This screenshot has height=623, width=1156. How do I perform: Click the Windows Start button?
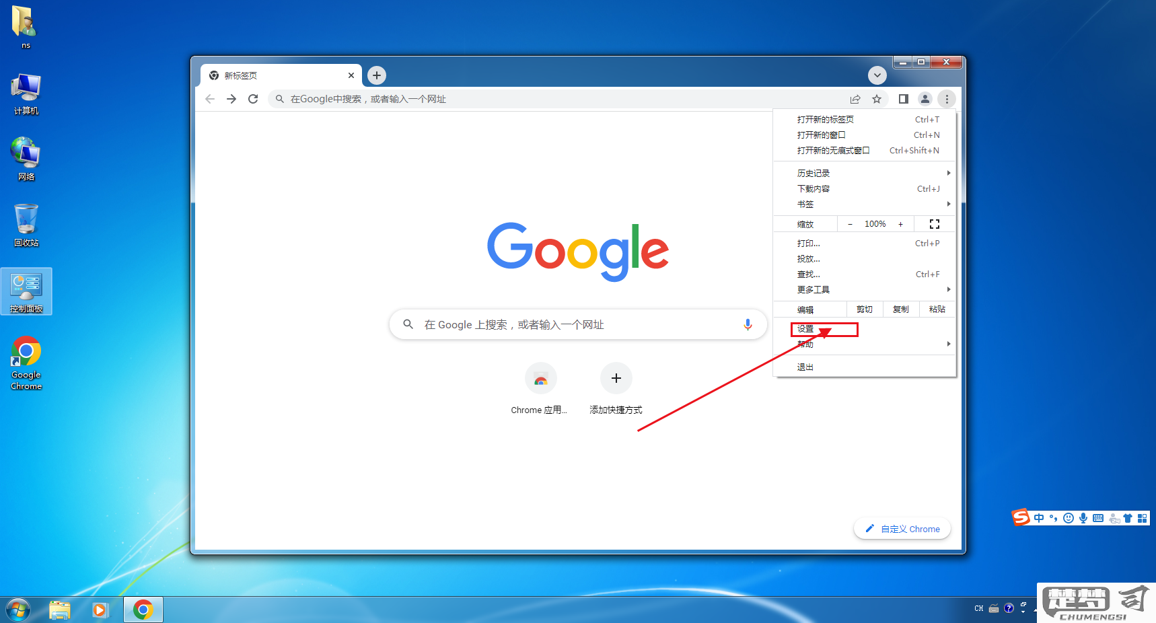(x=18, y=610)
